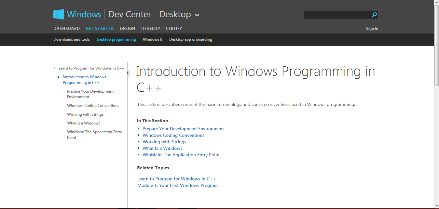The height and width of the screenshot is (209, 439).
Task: Follow Windows Coding Conventions content link
Action: [x=173, y=135]
